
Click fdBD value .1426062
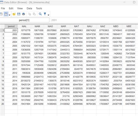pos(116,53)
